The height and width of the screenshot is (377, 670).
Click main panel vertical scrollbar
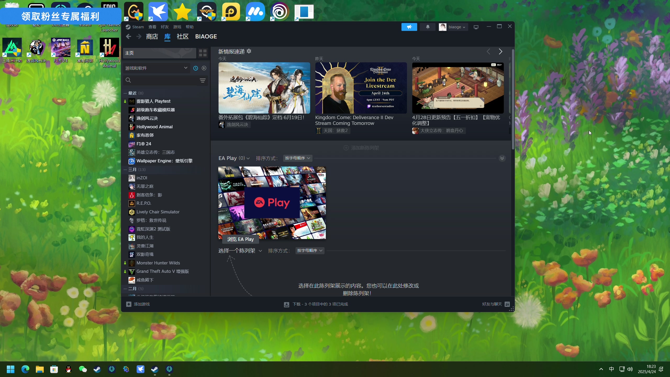tap(513, 99)
